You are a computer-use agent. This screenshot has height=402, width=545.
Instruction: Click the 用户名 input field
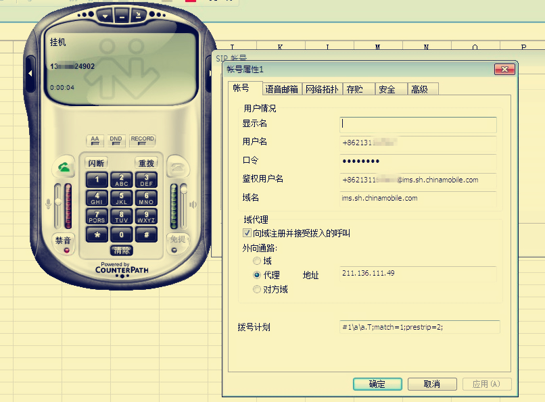(418, 143)
